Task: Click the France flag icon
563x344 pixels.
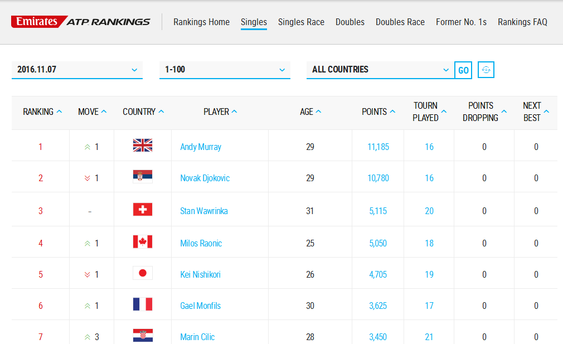Action: point(143,304)
